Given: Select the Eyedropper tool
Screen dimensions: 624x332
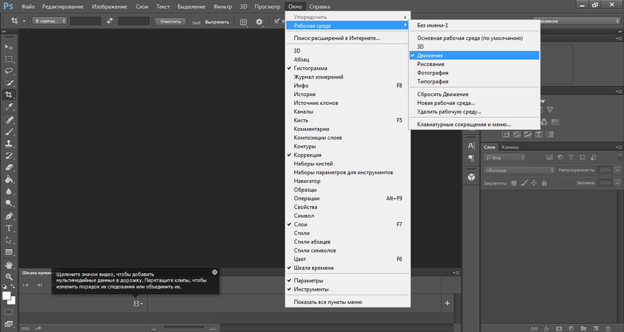Looking at the screenshot, I should click(9, 107).
